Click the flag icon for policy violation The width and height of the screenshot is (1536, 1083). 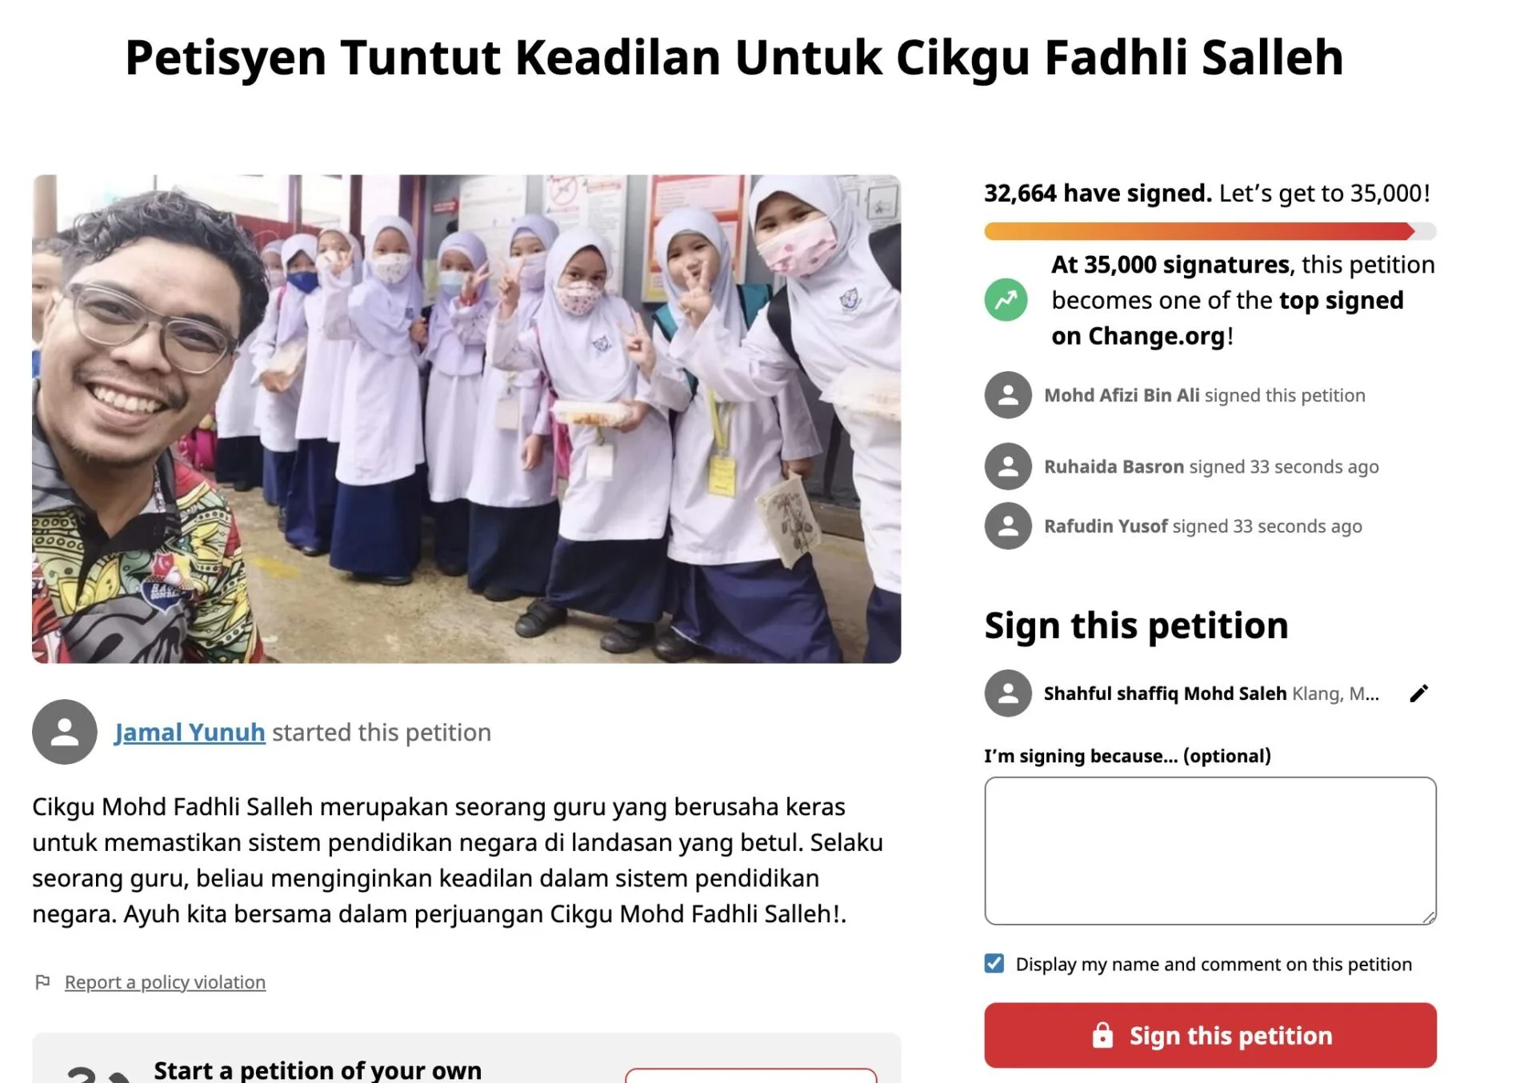point(42,982)
